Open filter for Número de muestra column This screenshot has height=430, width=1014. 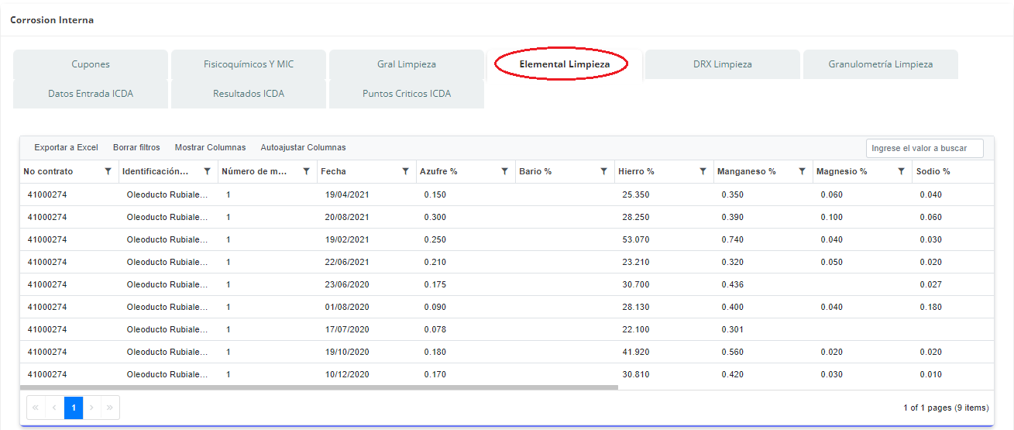tap(306, 172)
